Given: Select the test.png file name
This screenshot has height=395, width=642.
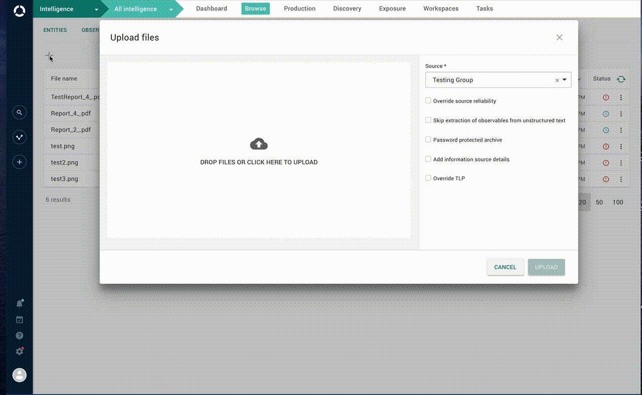Looking at the screenshot, I should coord(63,146).
